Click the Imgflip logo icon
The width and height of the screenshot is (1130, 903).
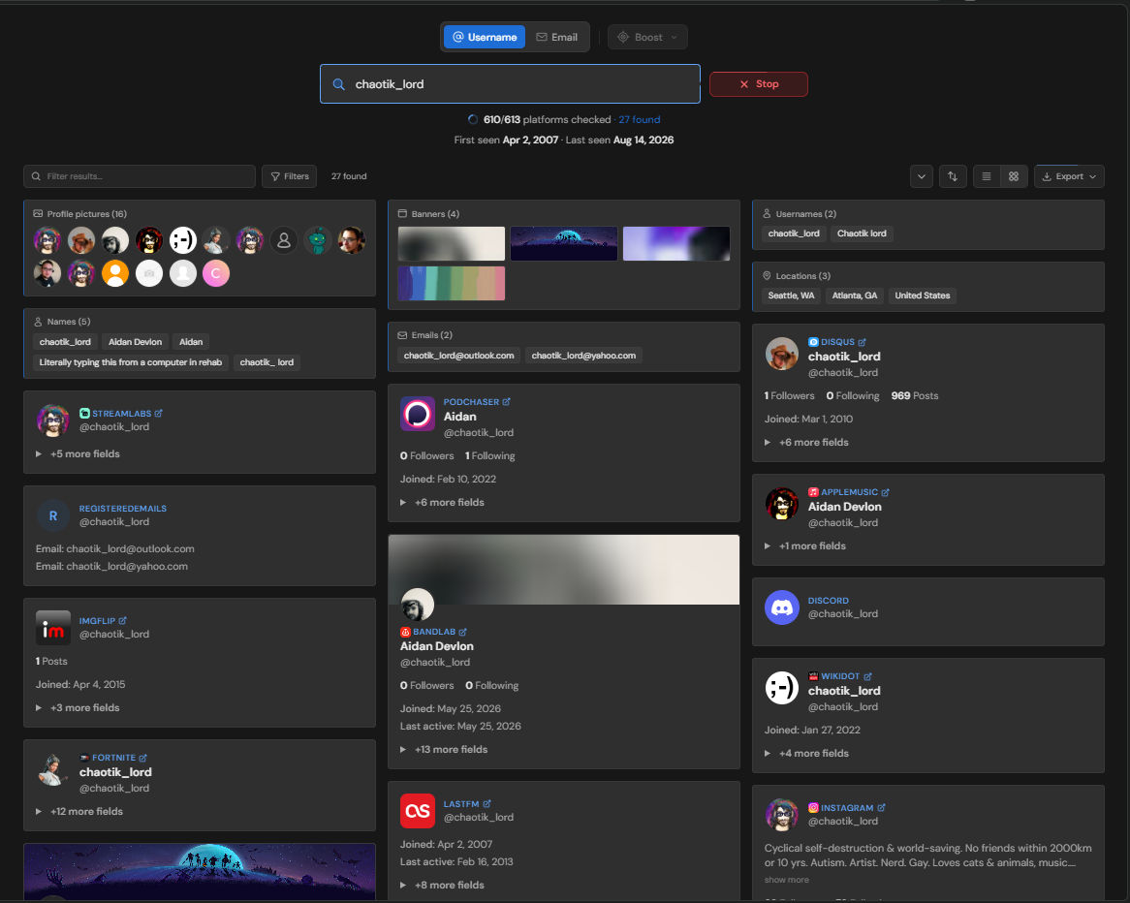click(53, 628)
